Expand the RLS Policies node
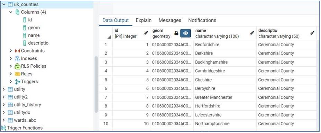 click(11, 66)
